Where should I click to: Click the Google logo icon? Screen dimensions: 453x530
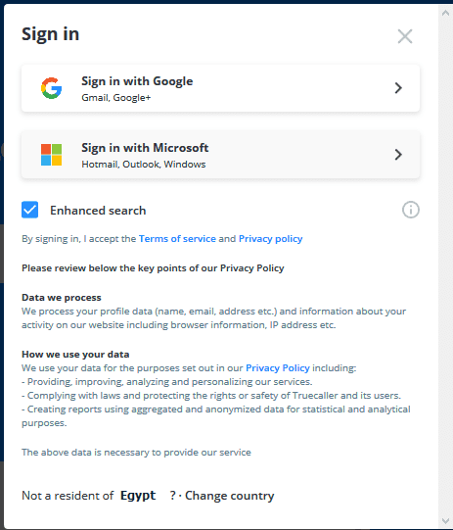pyautogui.click(x=51, y=88)
